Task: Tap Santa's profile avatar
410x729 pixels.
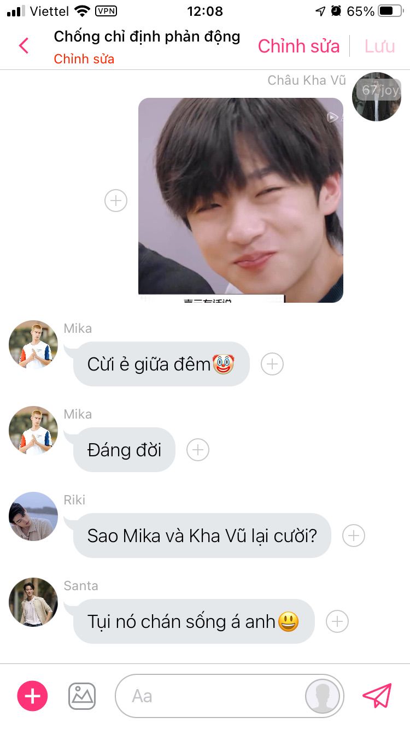Action: click(x=33, y=602)
